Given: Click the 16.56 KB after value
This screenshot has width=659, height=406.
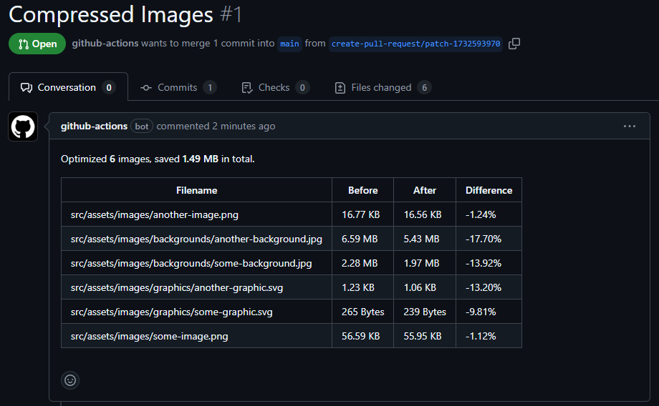Looking at the screenshot, I should tap(423, 214).
